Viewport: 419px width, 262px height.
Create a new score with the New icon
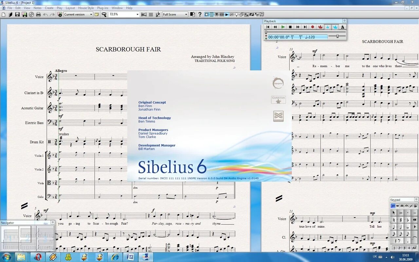pos(3,14)
